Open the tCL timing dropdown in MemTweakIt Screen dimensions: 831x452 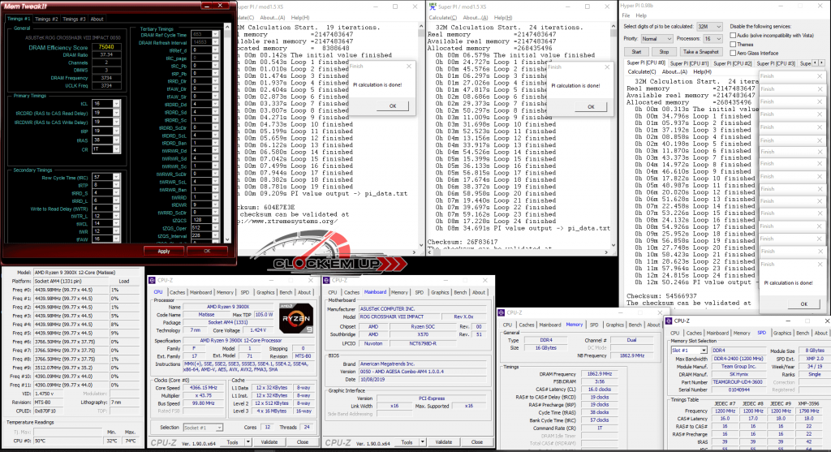(x=117, y=104)
